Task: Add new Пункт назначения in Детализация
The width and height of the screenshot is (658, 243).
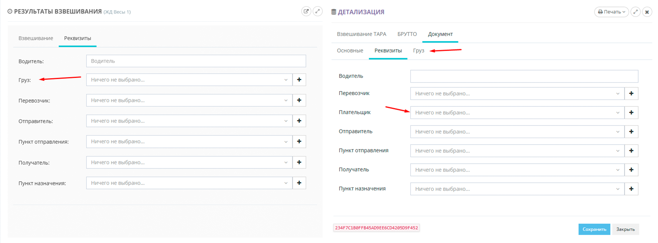Action: [x=631, y=189]
